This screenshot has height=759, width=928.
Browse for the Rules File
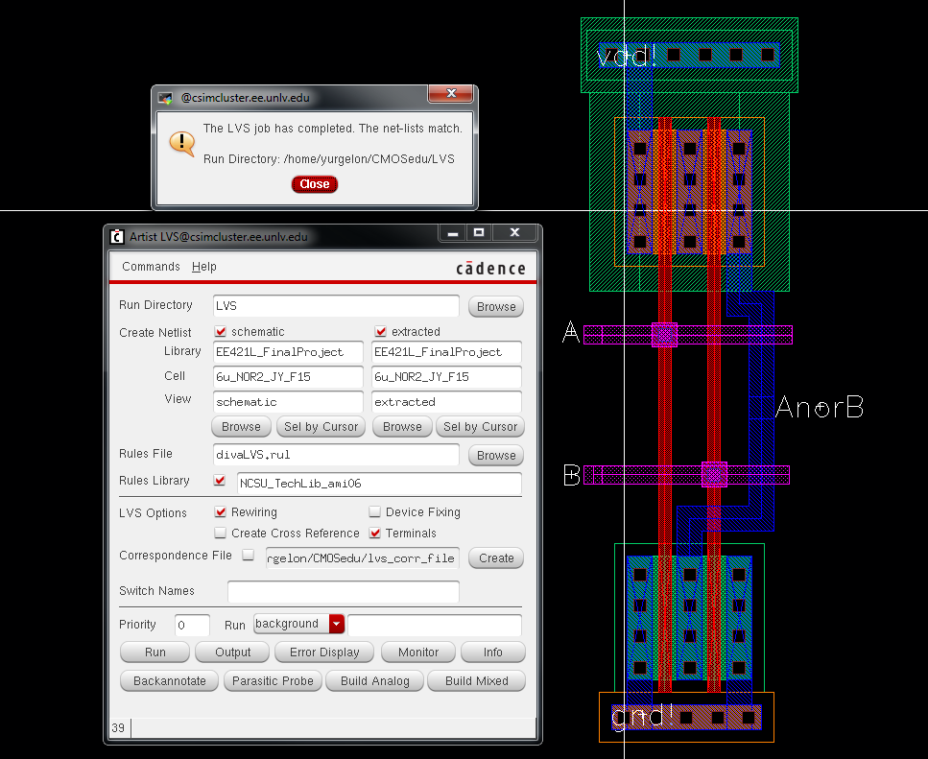tap(496, 456)
